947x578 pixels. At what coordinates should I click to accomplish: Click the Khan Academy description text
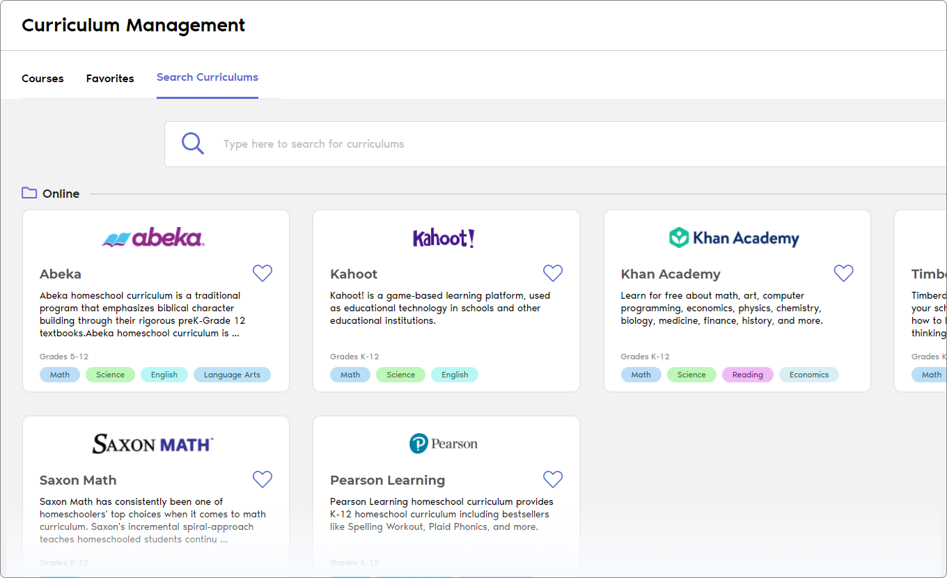(722, 308)
